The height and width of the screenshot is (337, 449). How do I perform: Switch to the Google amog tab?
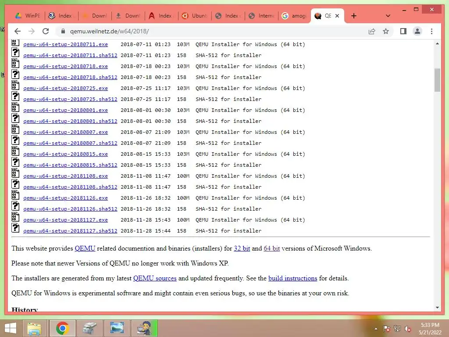pyautogui.click(x=294, y=16)
